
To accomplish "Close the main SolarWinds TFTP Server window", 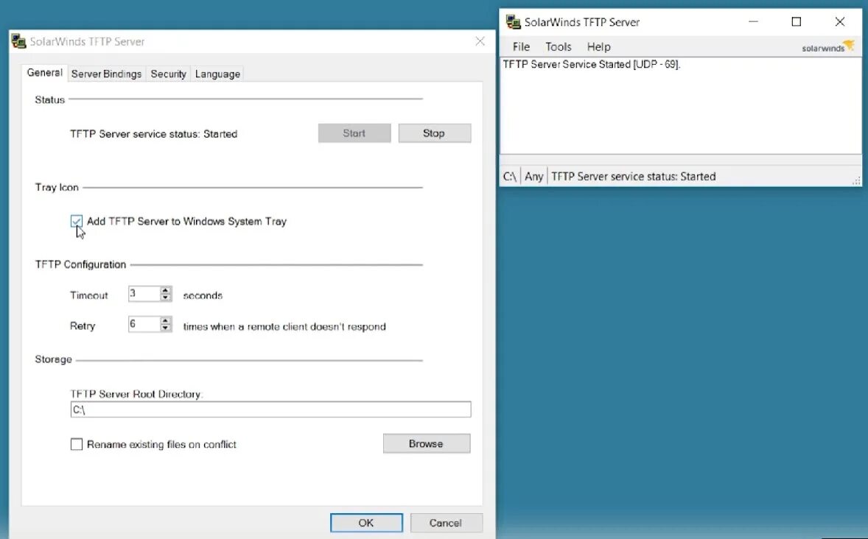I will tap(840, 21).
